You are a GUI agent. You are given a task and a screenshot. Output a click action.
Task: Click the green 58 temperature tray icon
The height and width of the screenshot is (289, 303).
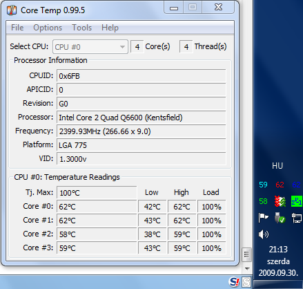(x=263, y=201)
